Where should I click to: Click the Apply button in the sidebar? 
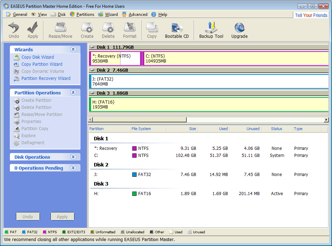[62, 217]
